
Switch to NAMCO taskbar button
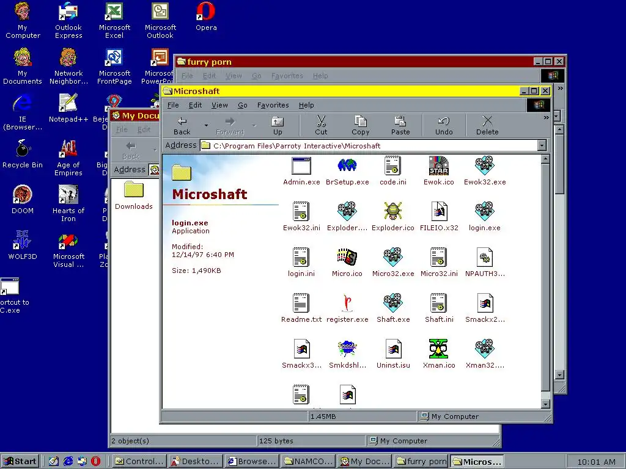coord(308,462)
